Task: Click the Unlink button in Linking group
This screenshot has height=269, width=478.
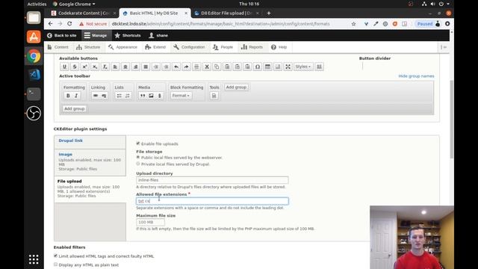Action: (x=104, y=96)
